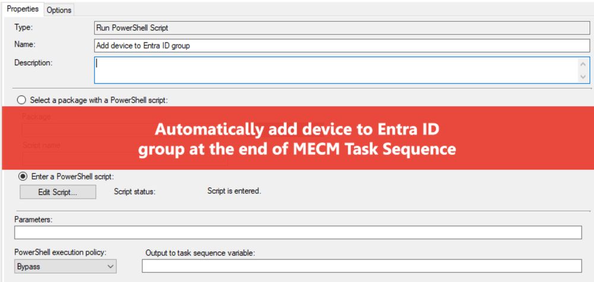Click the 'Output to task sequence variable:' label
The image size is (594, 282).
(200, 254)
